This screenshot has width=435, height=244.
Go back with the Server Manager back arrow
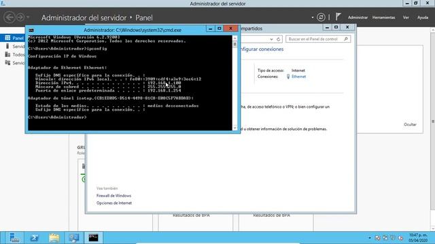[x=10, y=18]
